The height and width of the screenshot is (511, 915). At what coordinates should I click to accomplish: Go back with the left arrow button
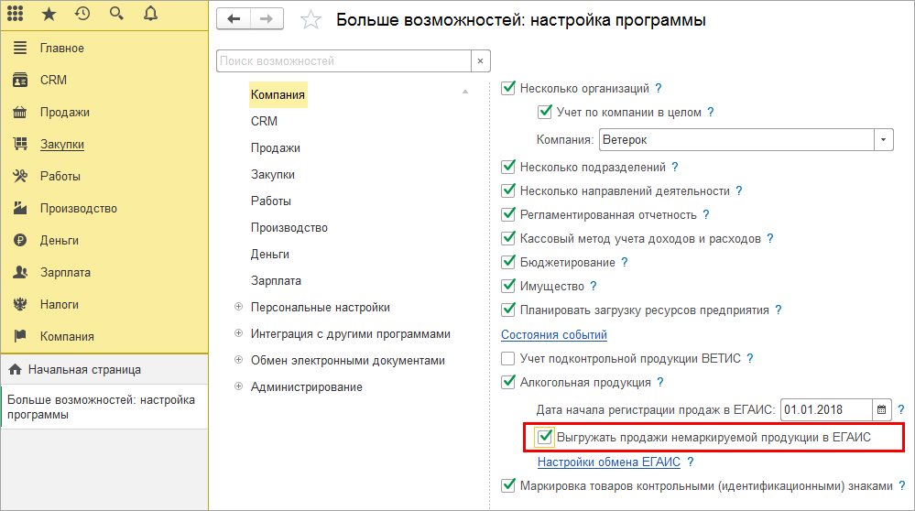(234, 18)
